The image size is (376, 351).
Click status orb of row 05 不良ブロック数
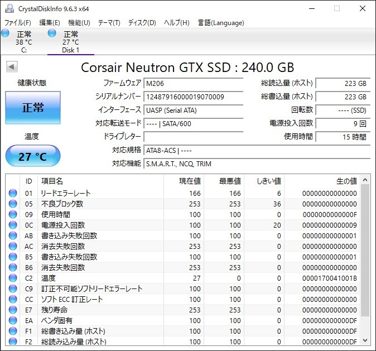[13, 204]
